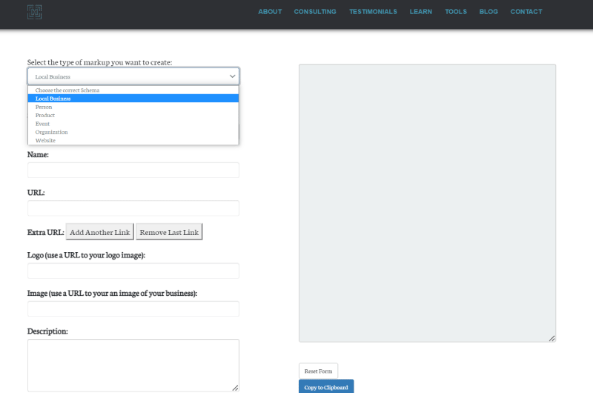Open the Contact page link

(526, 12)
